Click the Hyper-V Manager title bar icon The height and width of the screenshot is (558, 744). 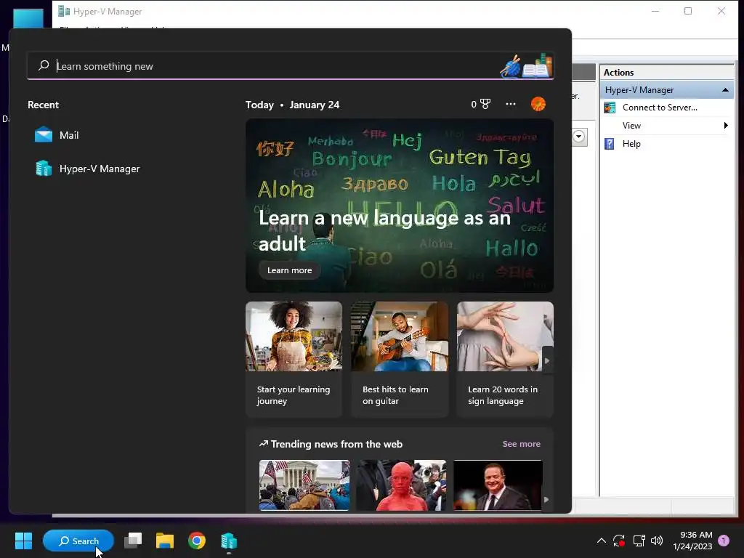pos(64,11)
